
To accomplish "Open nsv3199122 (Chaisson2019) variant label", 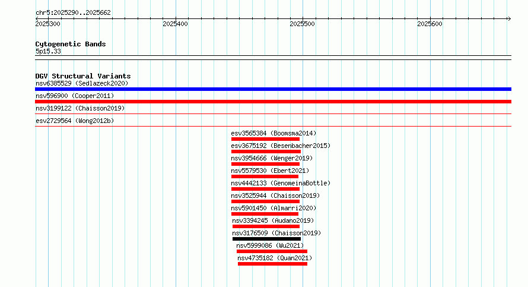I will click(80, 108).
